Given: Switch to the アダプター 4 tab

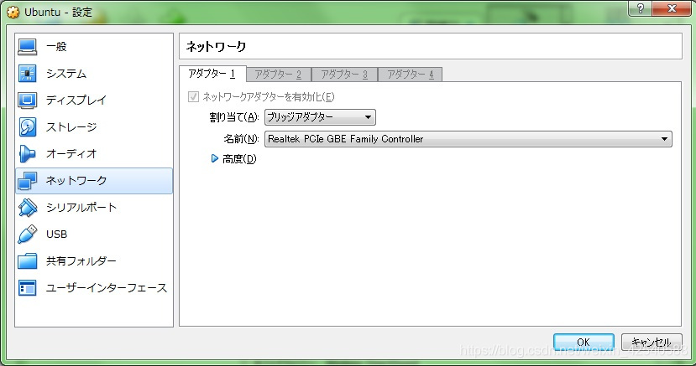Looking at the screenshot, I should [x=411, y=75].
